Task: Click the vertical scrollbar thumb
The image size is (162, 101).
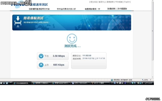Action: pyautogui.click(x=153, y=31)
